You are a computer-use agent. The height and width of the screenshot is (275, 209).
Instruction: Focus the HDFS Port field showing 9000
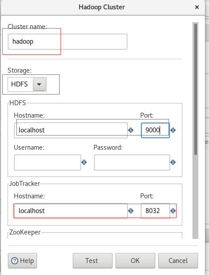(x=155, y=130)
